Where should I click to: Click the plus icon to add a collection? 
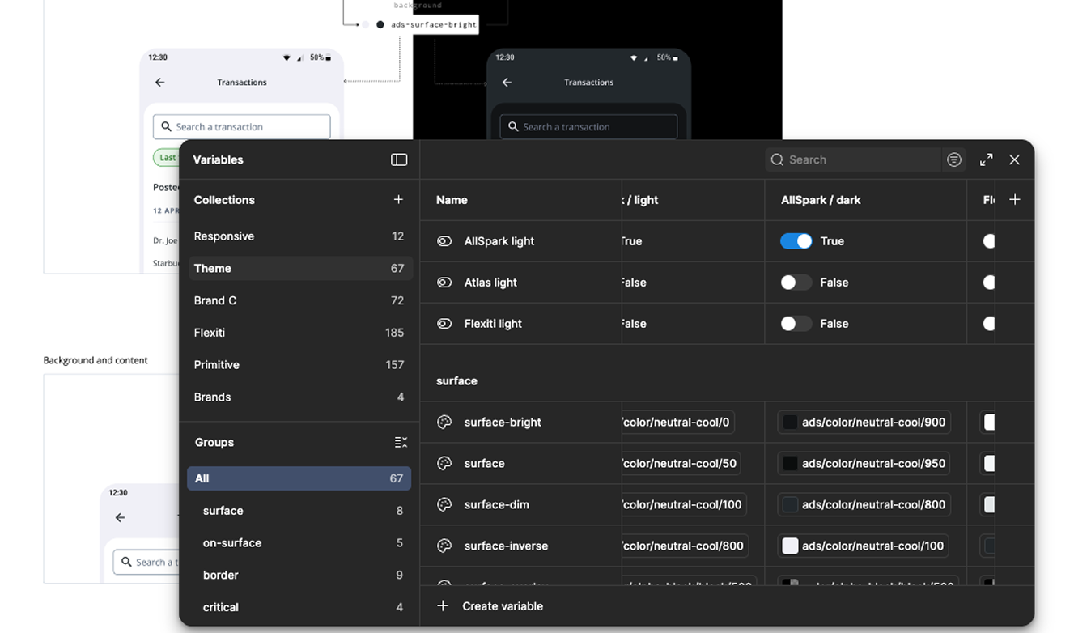click(x=398, y=199)
